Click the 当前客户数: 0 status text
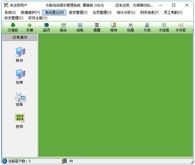 [19, 161]
